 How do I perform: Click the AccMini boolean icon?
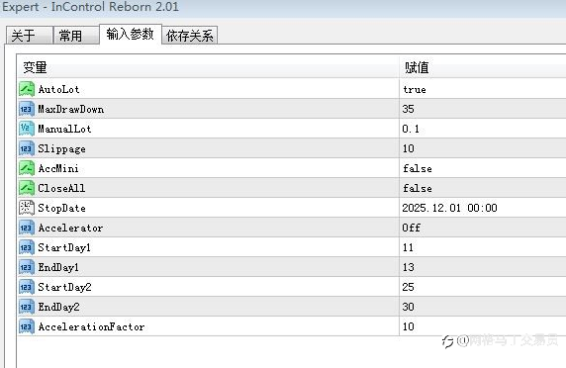(27, 168)
